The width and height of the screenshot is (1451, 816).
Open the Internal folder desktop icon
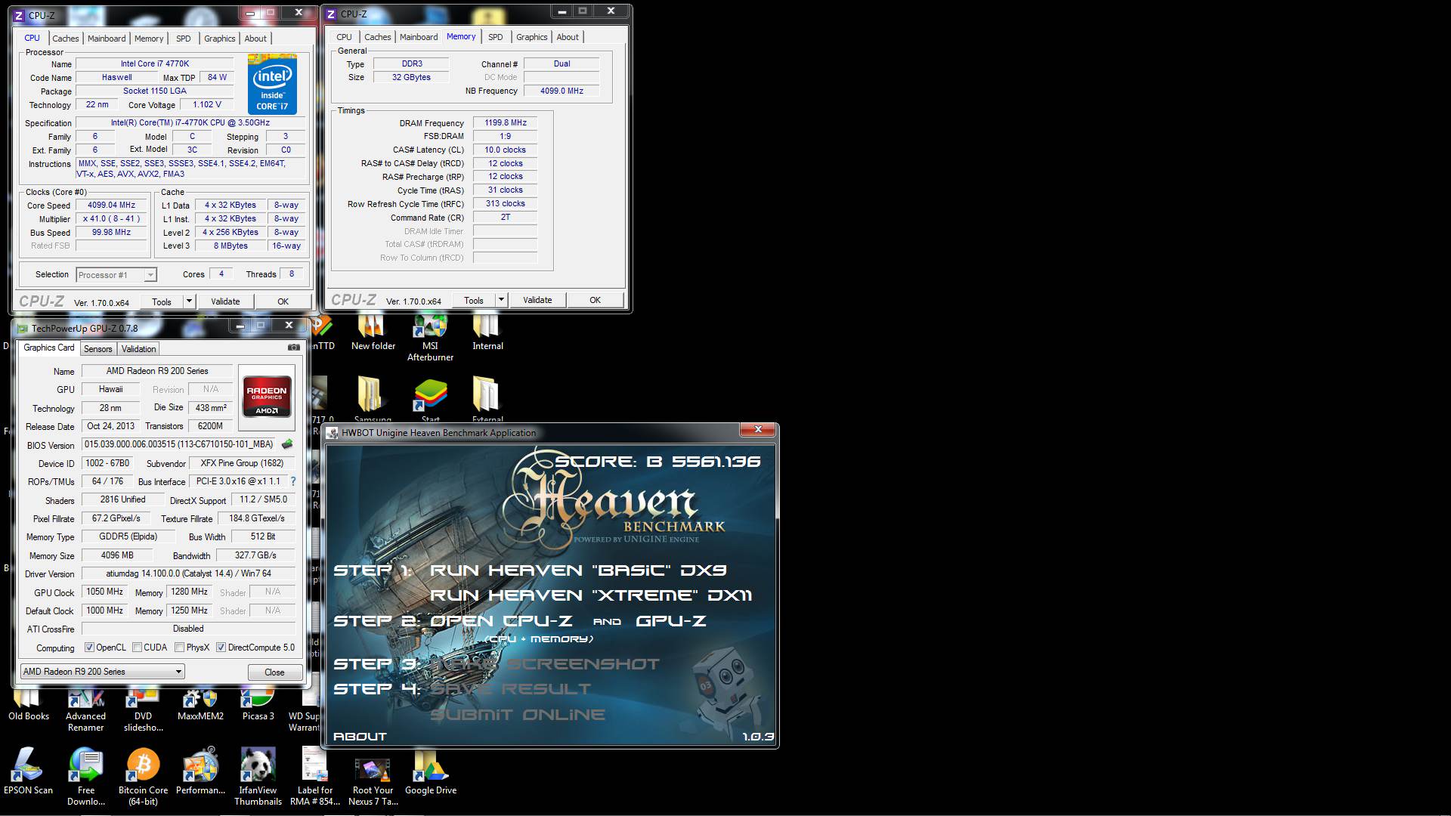[487, 333]
